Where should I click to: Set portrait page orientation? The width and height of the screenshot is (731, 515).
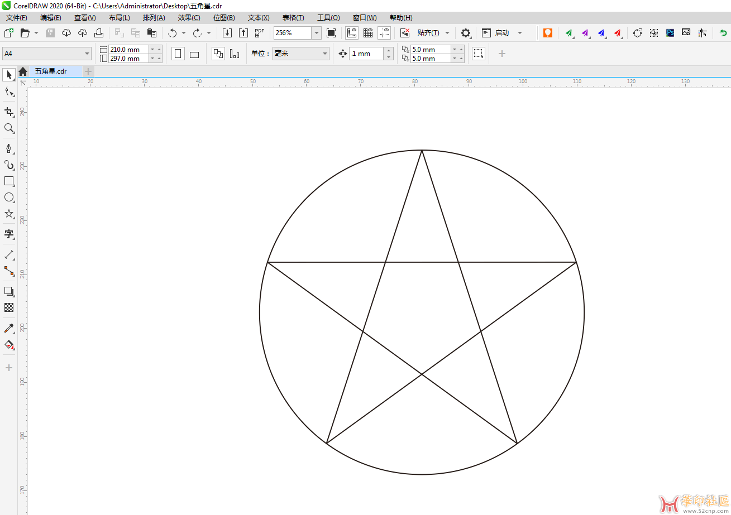[x=178, y=54]
